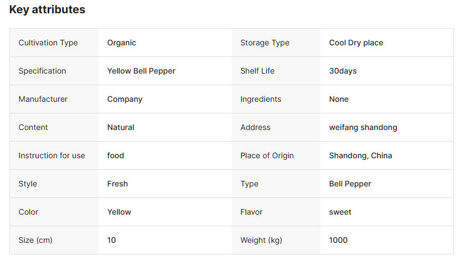Select the Yellow Bell Pepper specification value
Screen dimensions: 470x260
pyautogui.click(x=141, y=71)
